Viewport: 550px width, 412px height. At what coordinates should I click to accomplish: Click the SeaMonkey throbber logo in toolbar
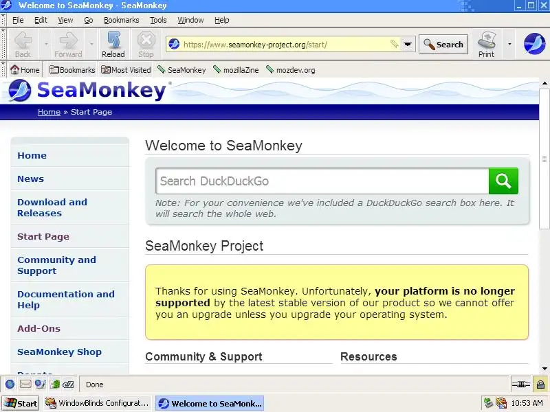(534, 44)
